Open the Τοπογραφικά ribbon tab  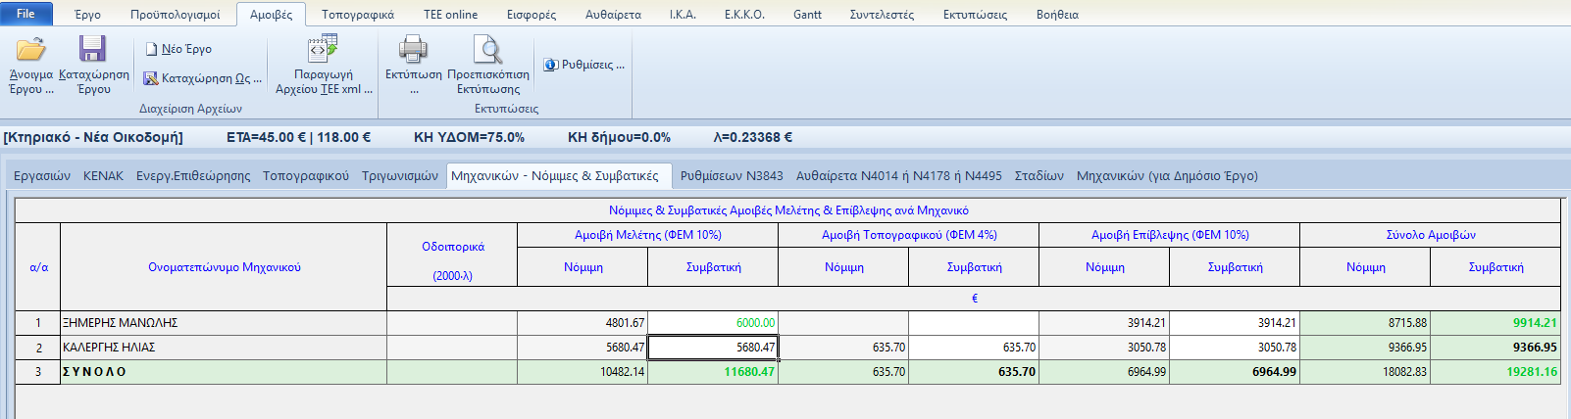(357, 15)
